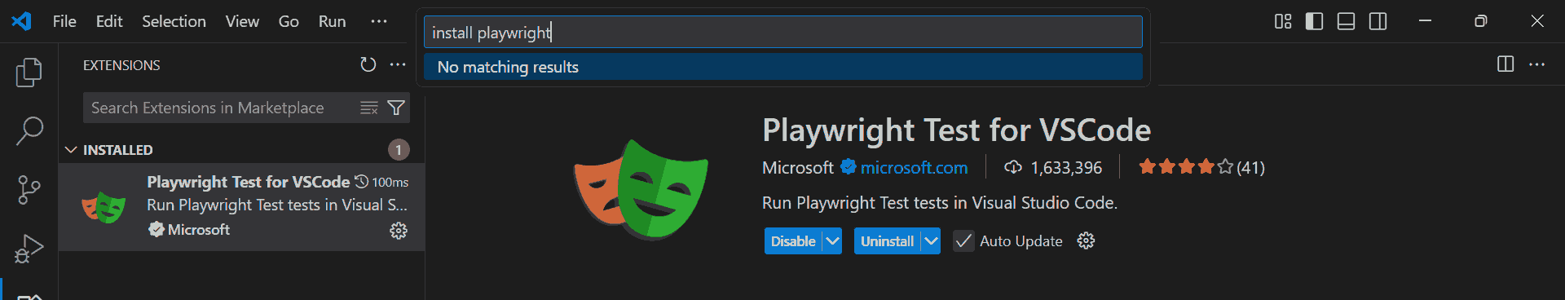1565x300 pixels.
Task: Open the Edit menu
Action: point(109,21)
